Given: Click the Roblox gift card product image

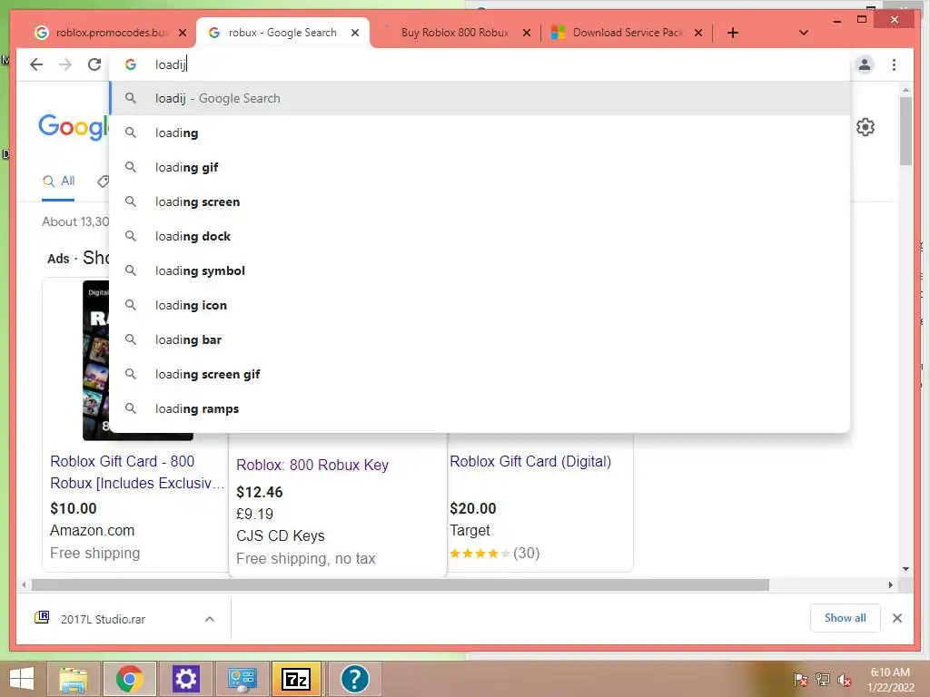Looking at the screenshot, I should 95,360.
